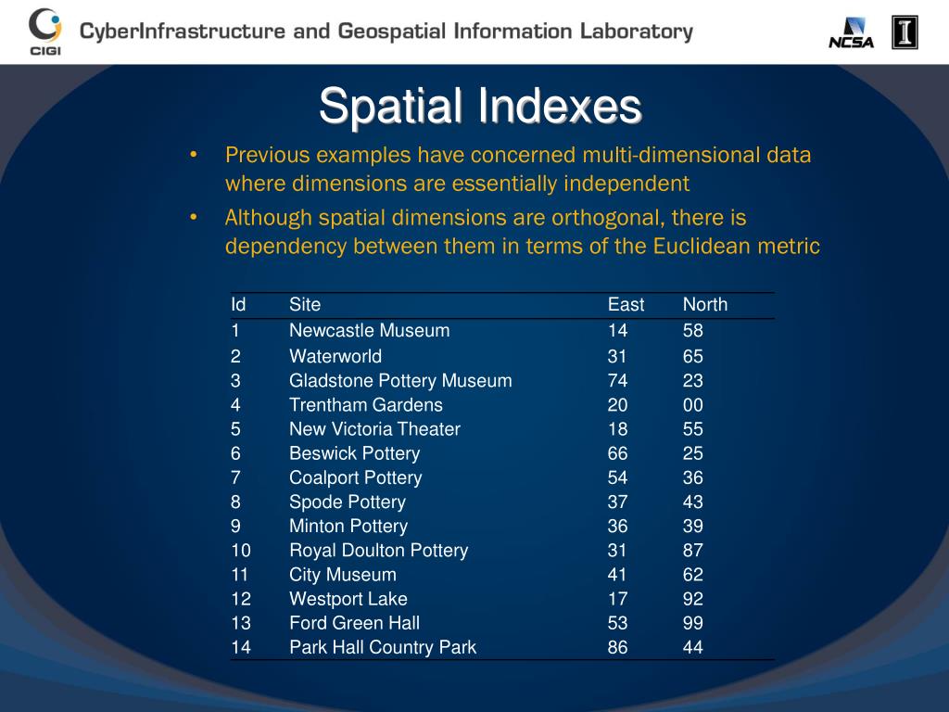Viewport: 949px width, 712px height.
Task: Click East value 20 for Trentham Gardens
Action: pos(617,405)
